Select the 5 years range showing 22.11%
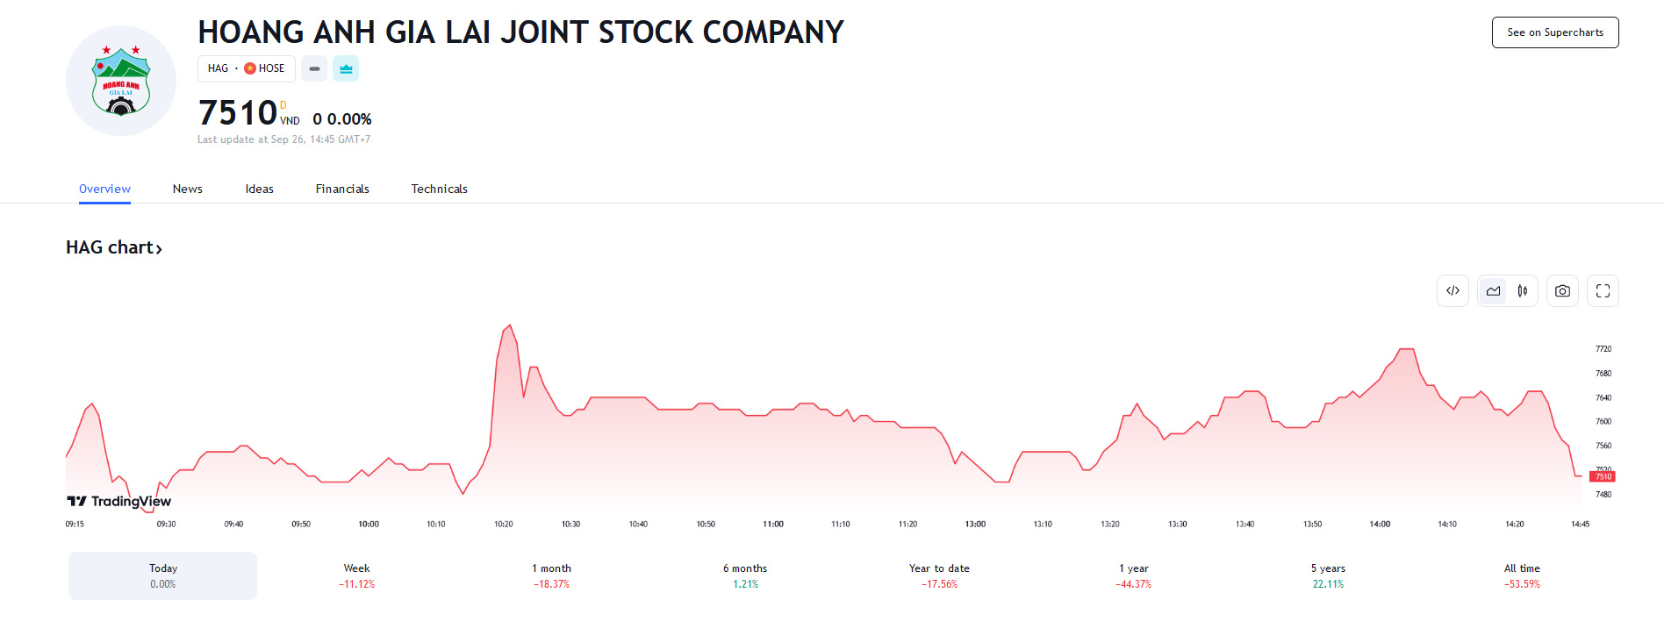The image size is (1664, 643). [1327, 575]
